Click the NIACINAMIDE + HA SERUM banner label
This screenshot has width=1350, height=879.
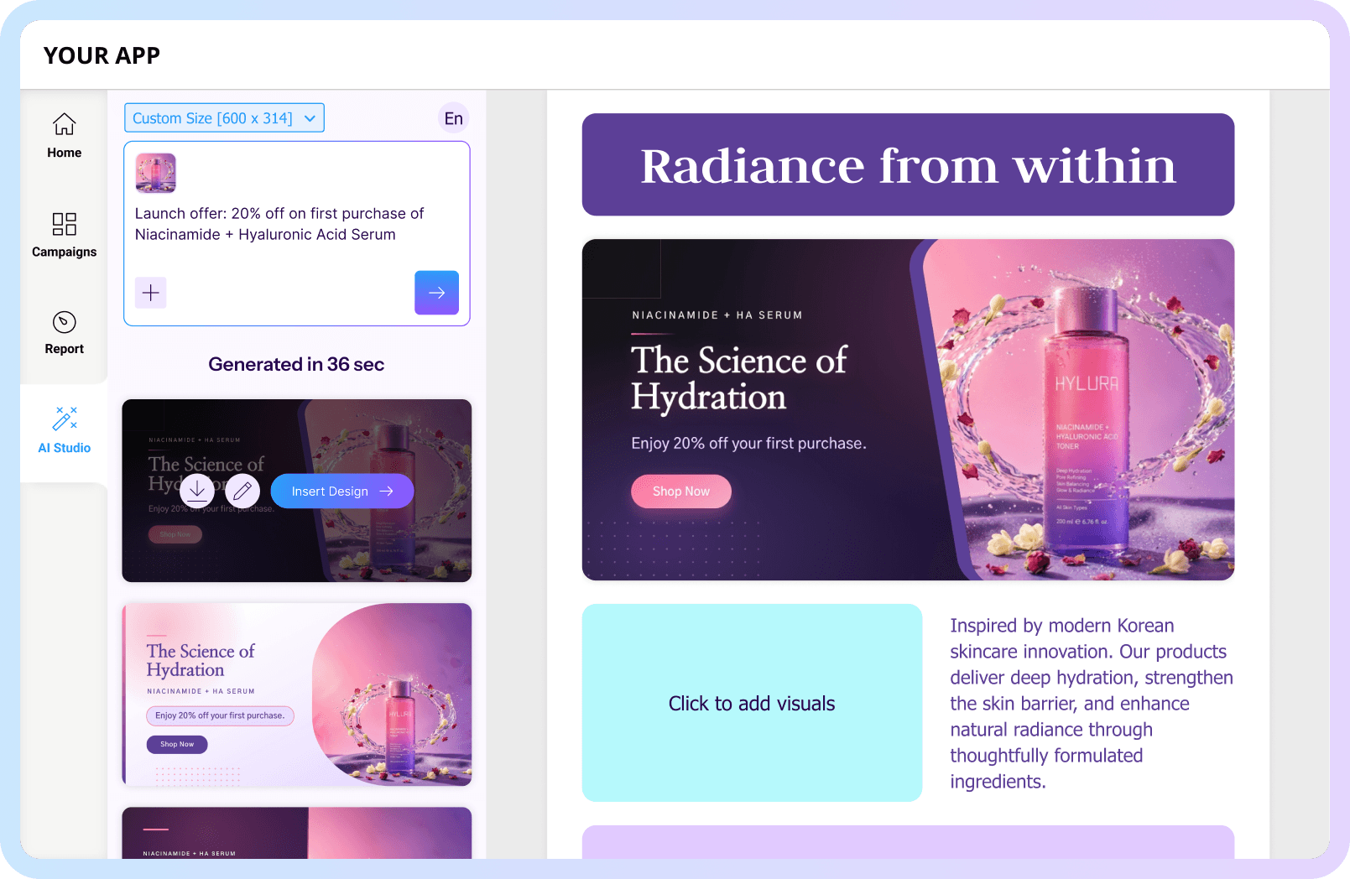(717, 315)
